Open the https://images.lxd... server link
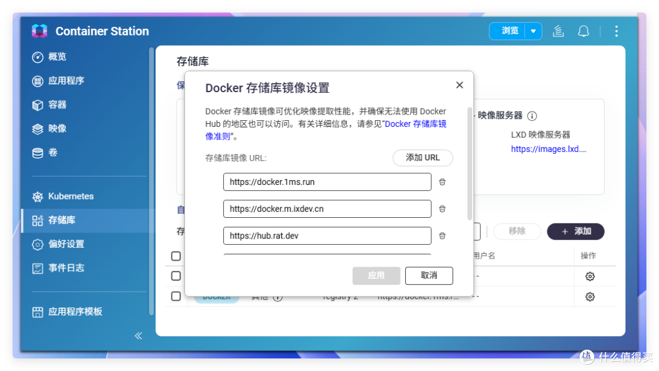The width and height of the screenshot is (659, 371). [x=549, y=149]
